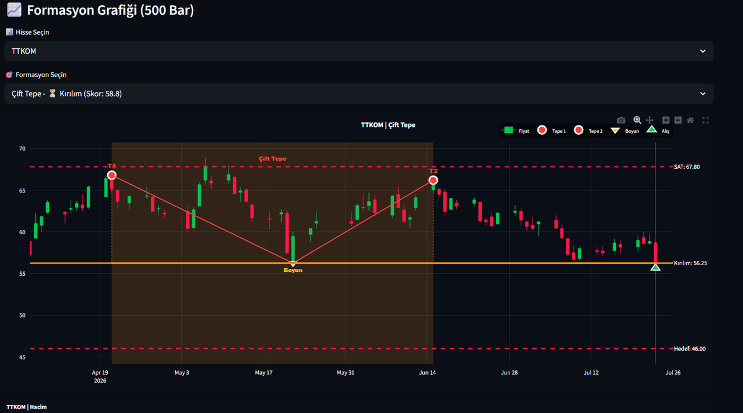
Task: Click the Apr 19 2026 axis label
Action: pyautogui.click(x=100, y=376)
